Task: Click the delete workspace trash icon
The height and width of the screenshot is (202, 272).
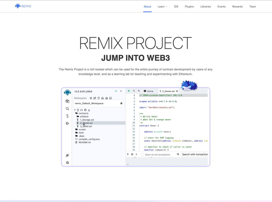Action: 98,98
